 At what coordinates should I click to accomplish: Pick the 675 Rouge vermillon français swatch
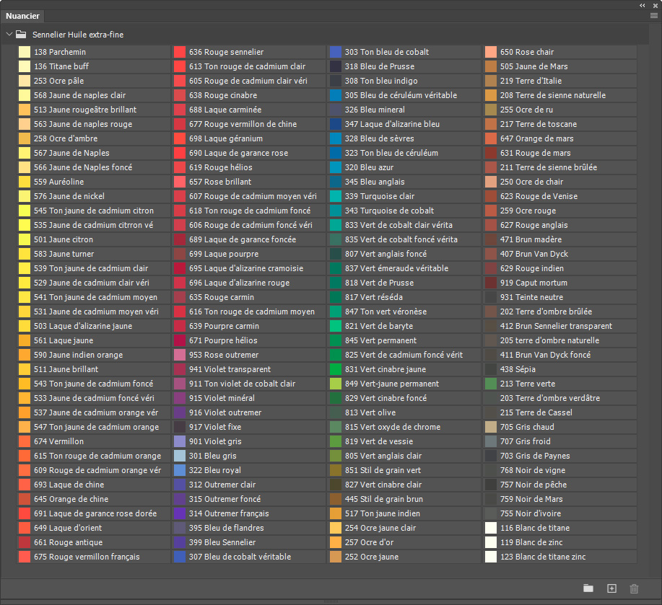coord(25,557)
